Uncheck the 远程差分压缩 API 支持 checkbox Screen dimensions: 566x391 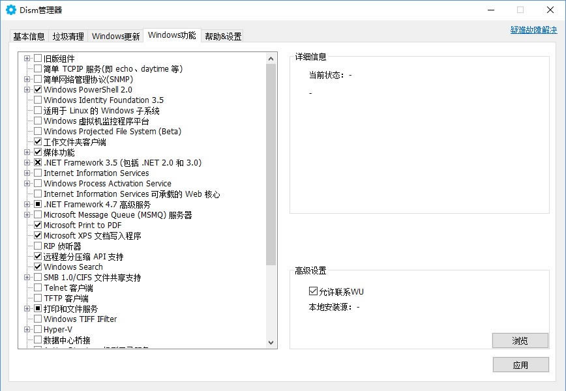(x=38, y=257)
